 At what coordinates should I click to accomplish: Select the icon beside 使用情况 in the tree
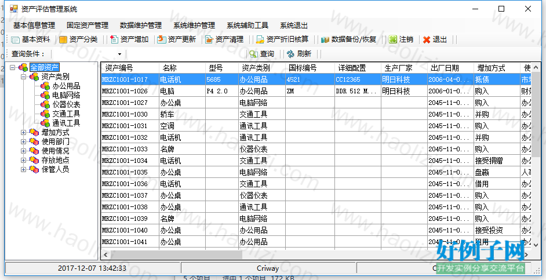pyautogui.click(x=34, y=151)
